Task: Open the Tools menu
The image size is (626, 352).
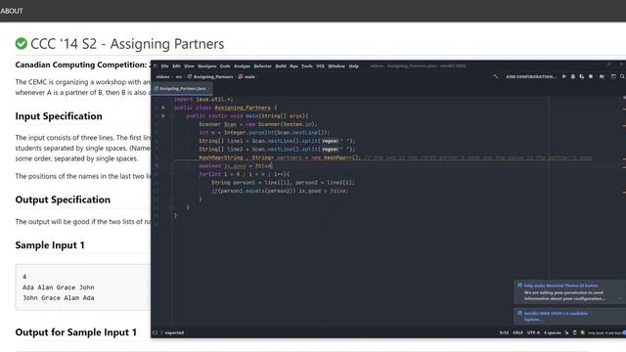Action: (x=307, y=66)
